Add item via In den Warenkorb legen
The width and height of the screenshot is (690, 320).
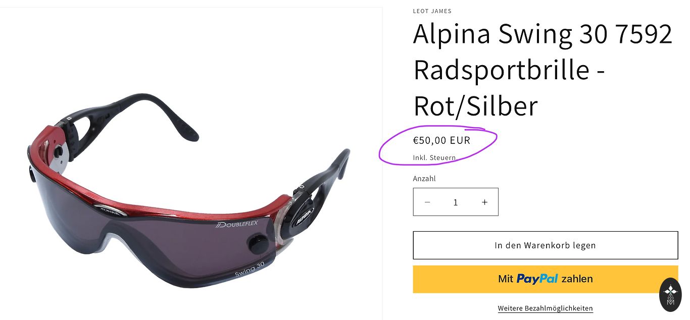546,245
